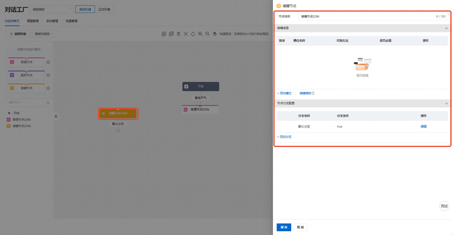The width and height of the screenshot is (452, 235).
Task: Click the 默认分支 name cell in branch table
Action: (x=304, y=126)
